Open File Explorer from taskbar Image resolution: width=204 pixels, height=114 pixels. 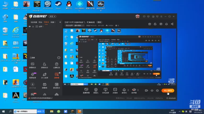click(x=52, y=111)
